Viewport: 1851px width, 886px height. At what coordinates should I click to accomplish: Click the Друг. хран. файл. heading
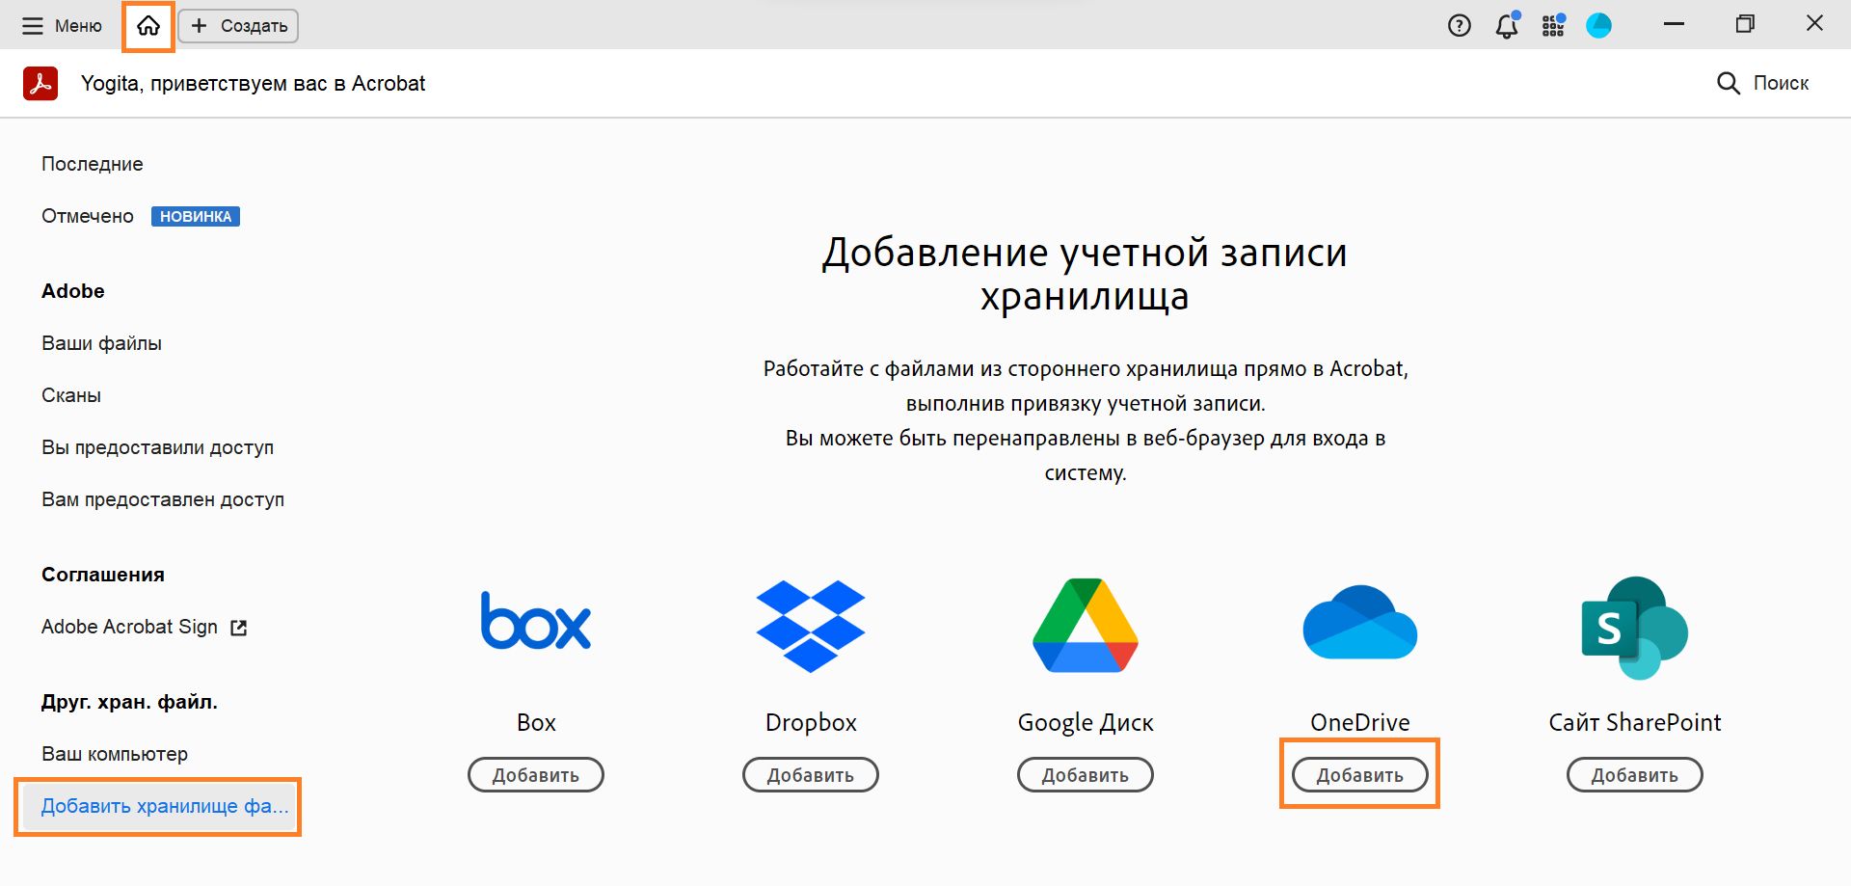[x=129, y=702]
